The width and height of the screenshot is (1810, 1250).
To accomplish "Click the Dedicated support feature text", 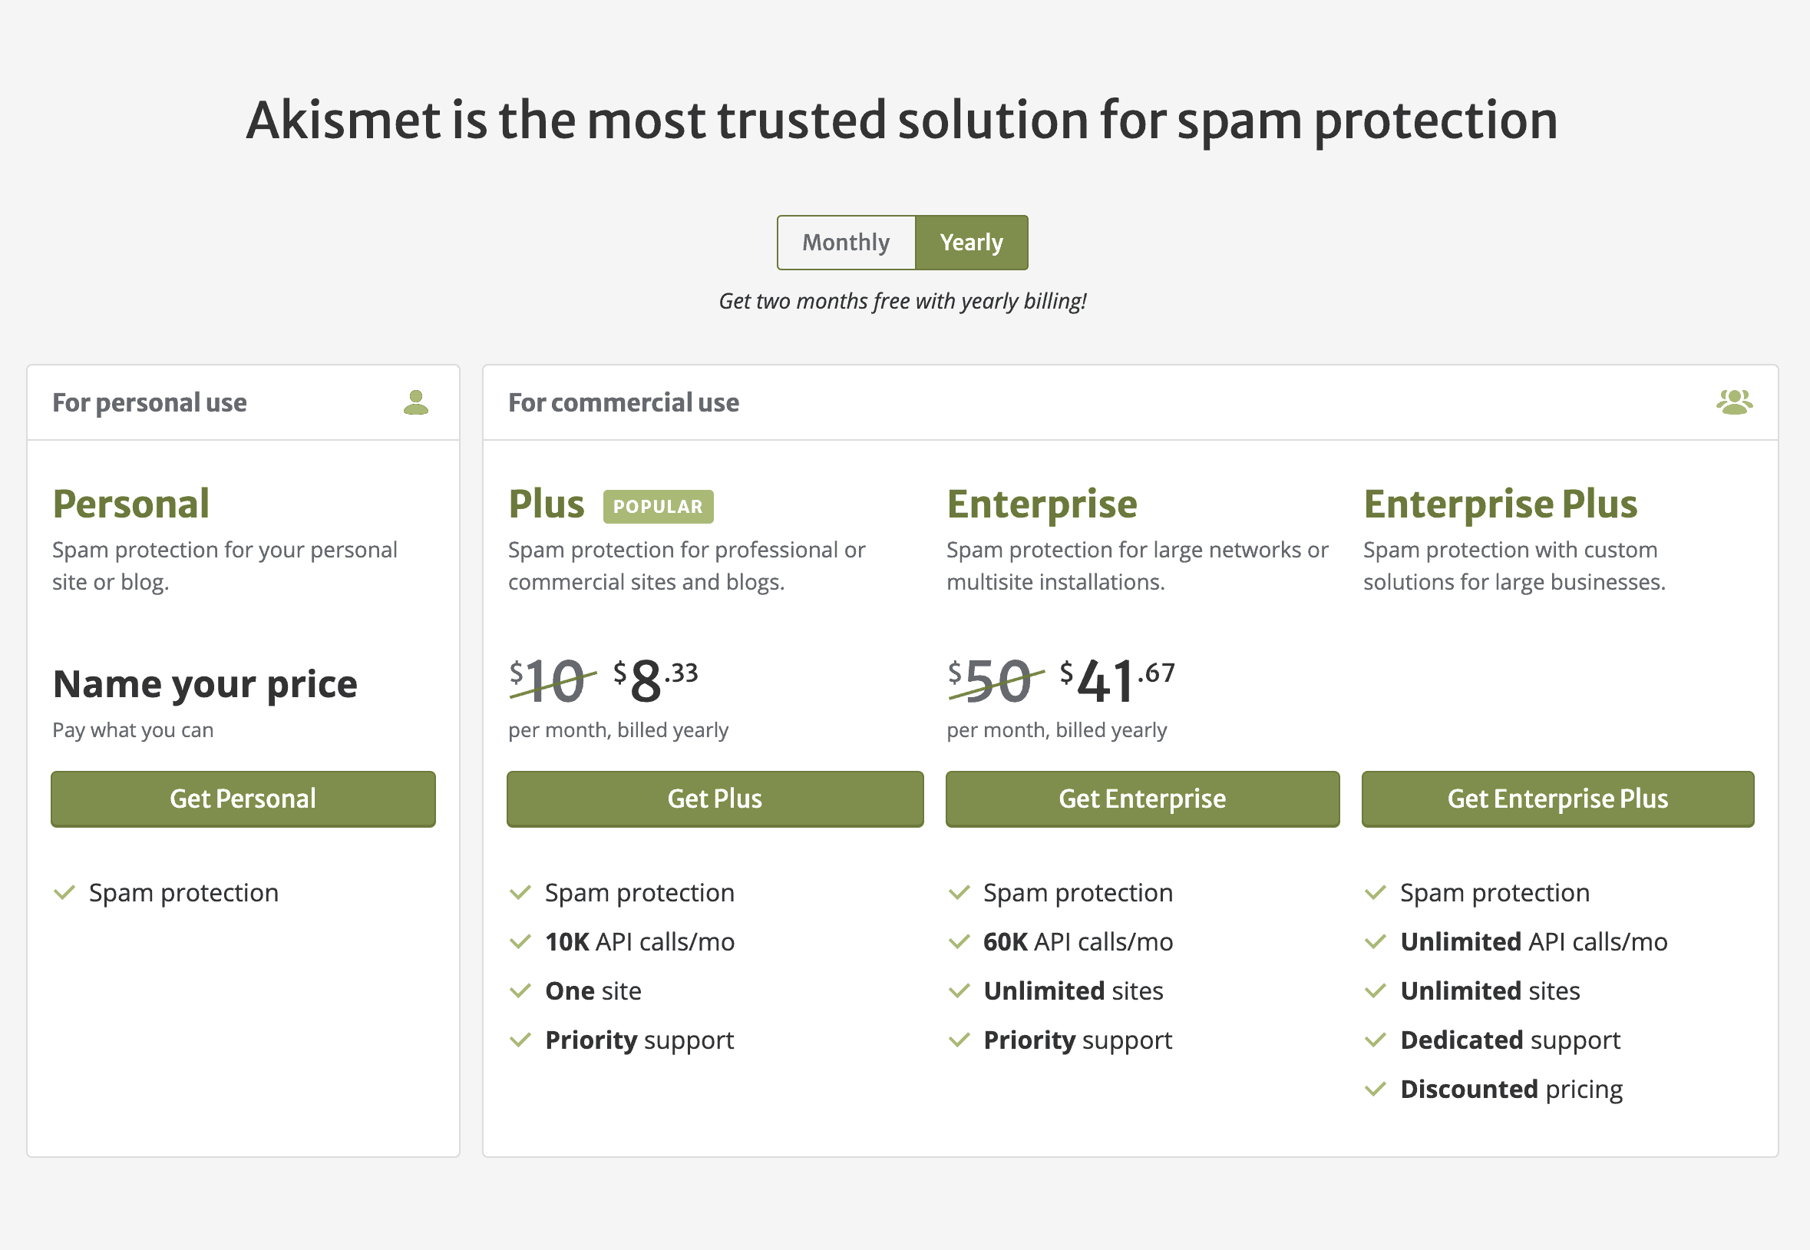I will 1510,1041.
